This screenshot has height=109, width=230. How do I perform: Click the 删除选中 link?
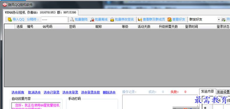[x=109, y=92]
